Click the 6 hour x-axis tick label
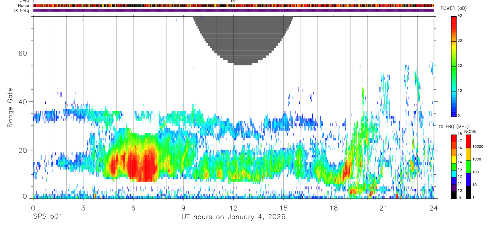The height and width of the screenshot is (225, 488). 133,208
